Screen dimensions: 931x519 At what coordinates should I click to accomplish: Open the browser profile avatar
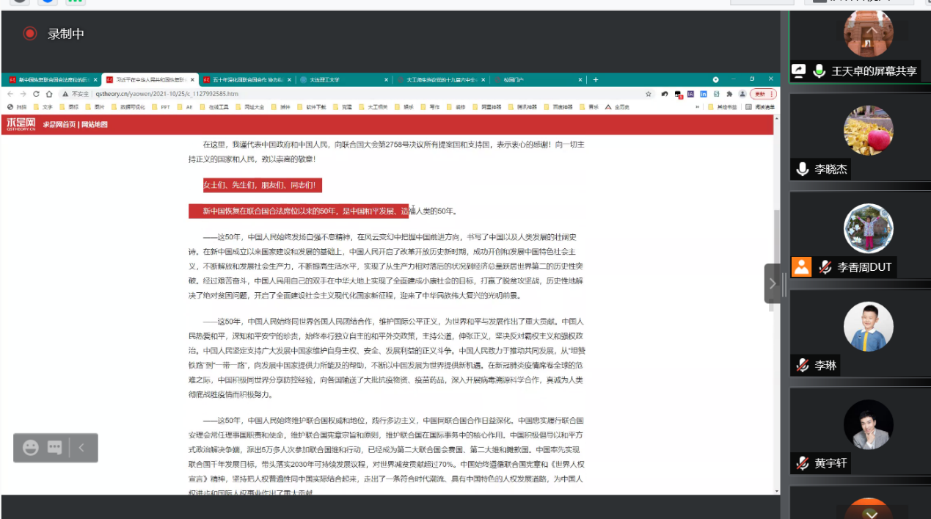(742, 94)
